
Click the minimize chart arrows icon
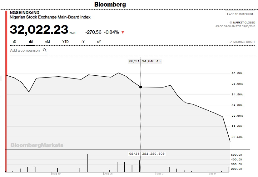231,42
